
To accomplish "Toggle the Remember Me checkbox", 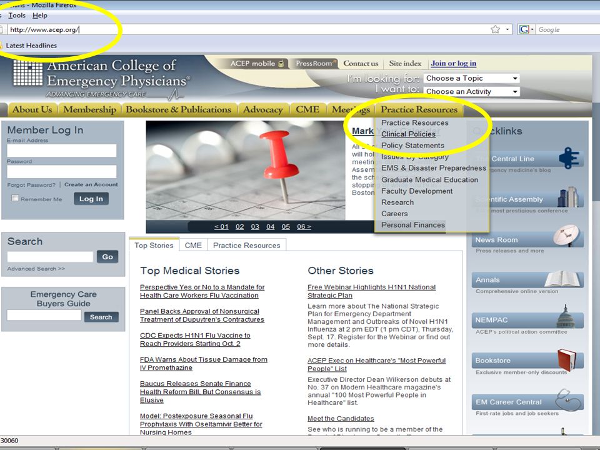I will coord(15,198).
